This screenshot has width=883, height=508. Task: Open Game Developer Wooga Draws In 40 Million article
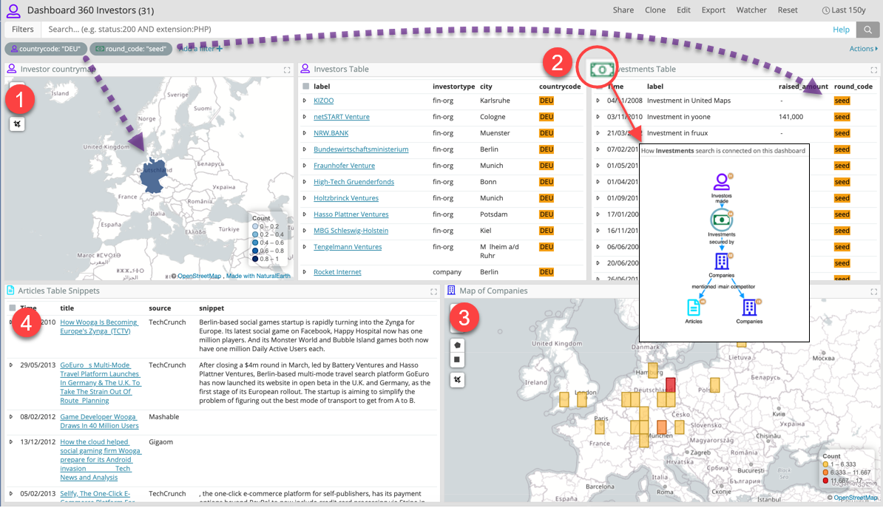[99, 421]
